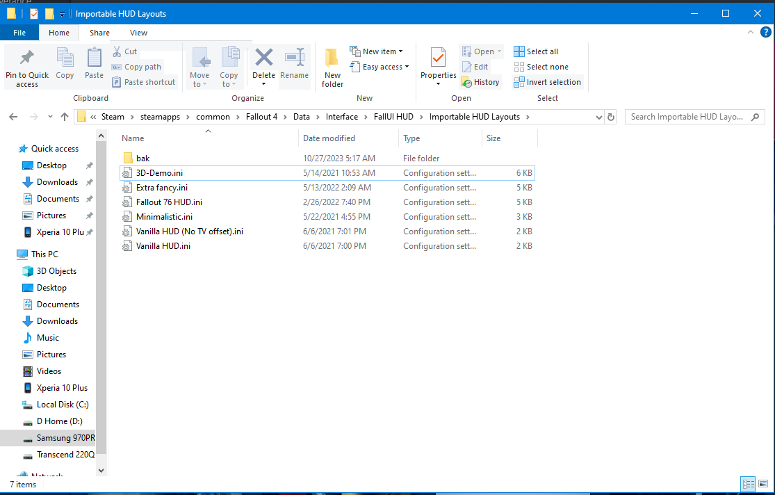
Task: Go up one folder level
Action: [65, 117]
